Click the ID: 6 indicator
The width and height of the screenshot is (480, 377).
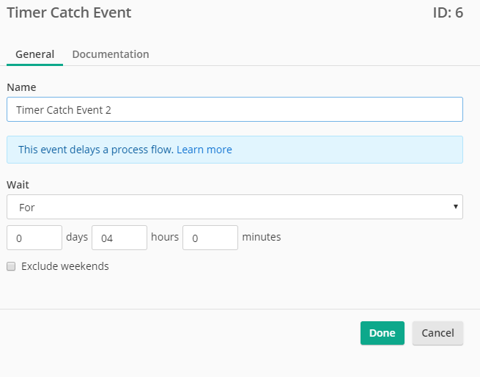click(448, 13)
